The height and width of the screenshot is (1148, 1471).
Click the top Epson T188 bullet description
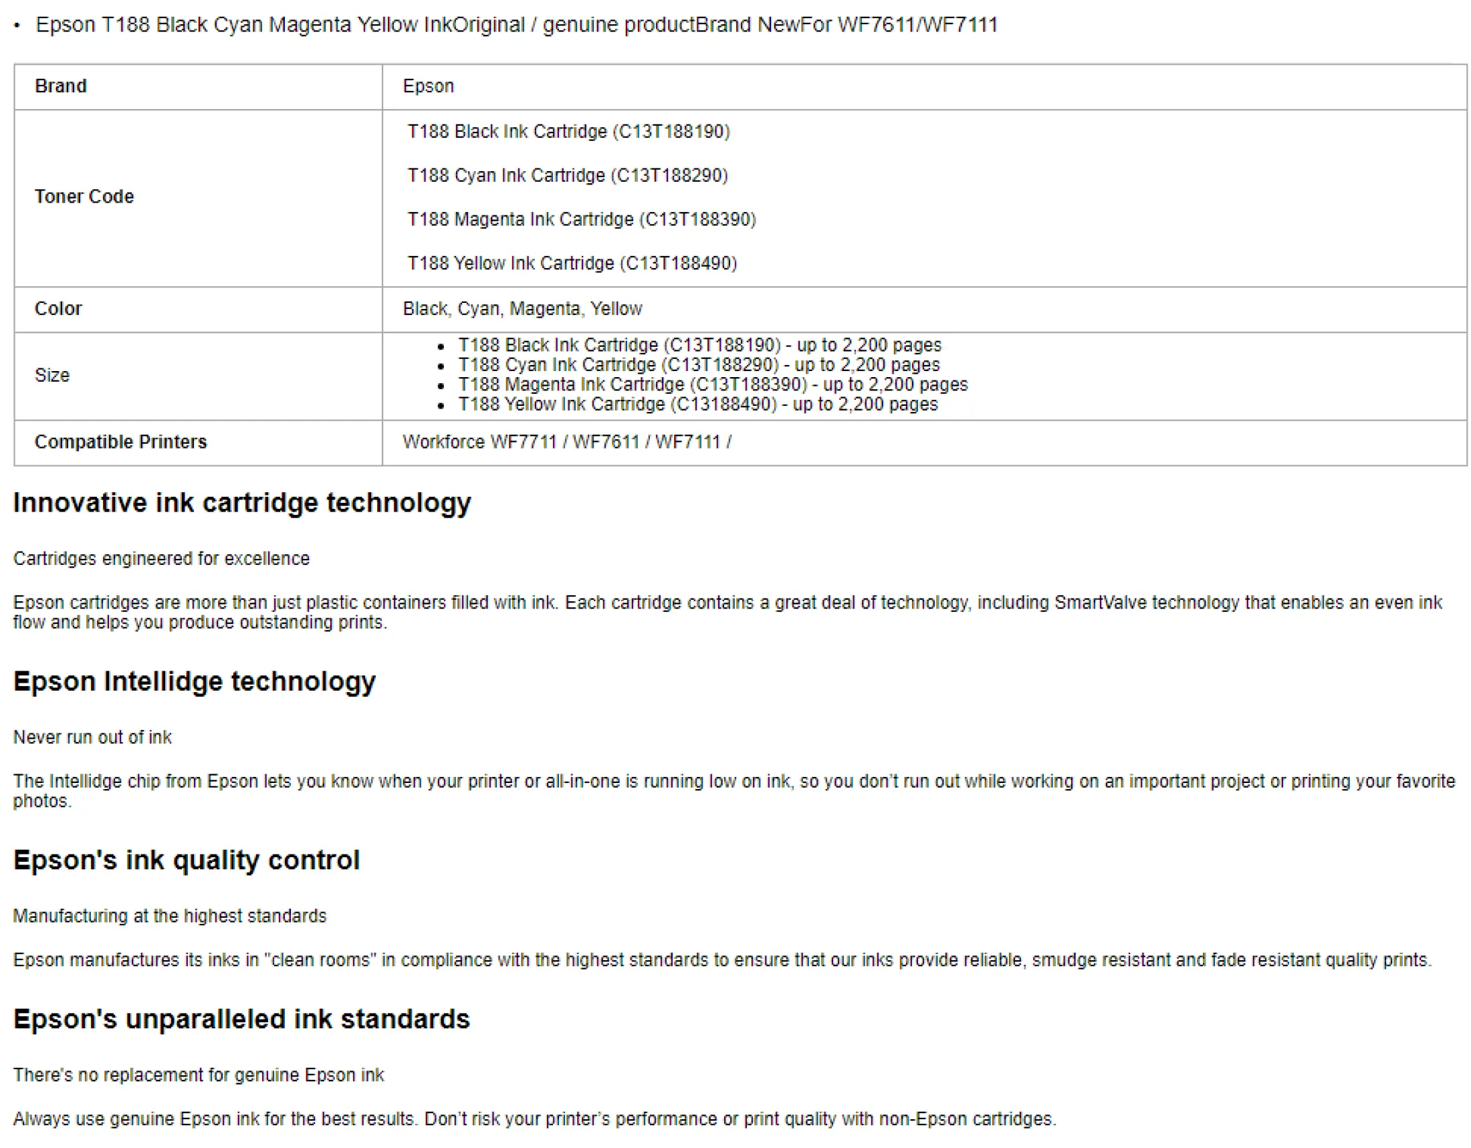click(516, 25)
